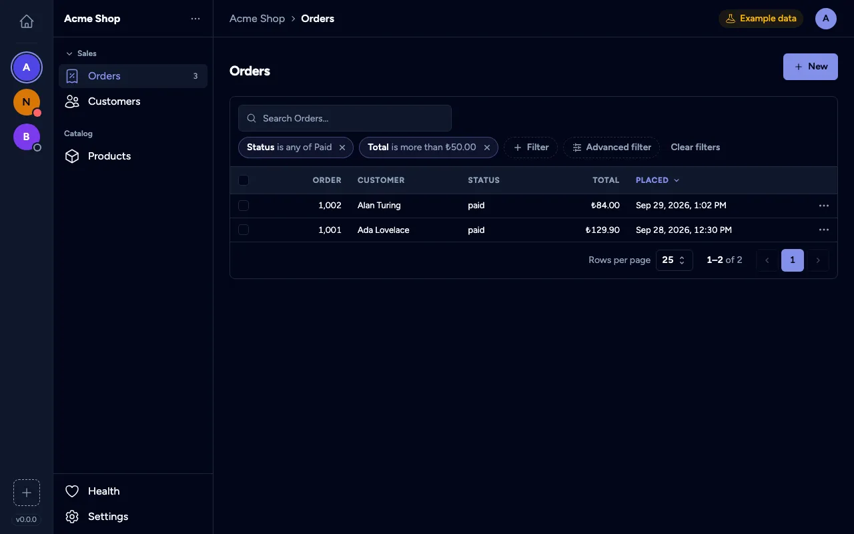Select page 1 in the pagination
Screen dimensions: 854x534
point(793,260)
